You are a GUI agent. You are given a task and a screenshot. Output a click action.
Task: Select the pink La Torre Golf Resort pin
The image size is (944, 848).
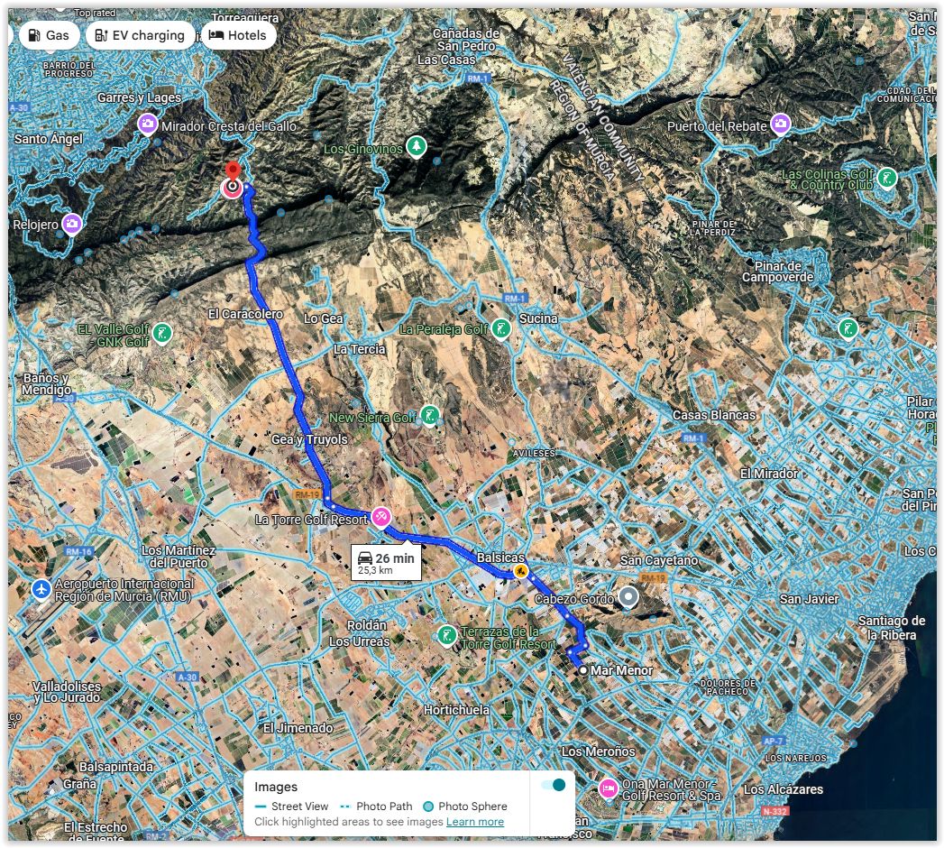pyautogui.click(x=380, y=517)
